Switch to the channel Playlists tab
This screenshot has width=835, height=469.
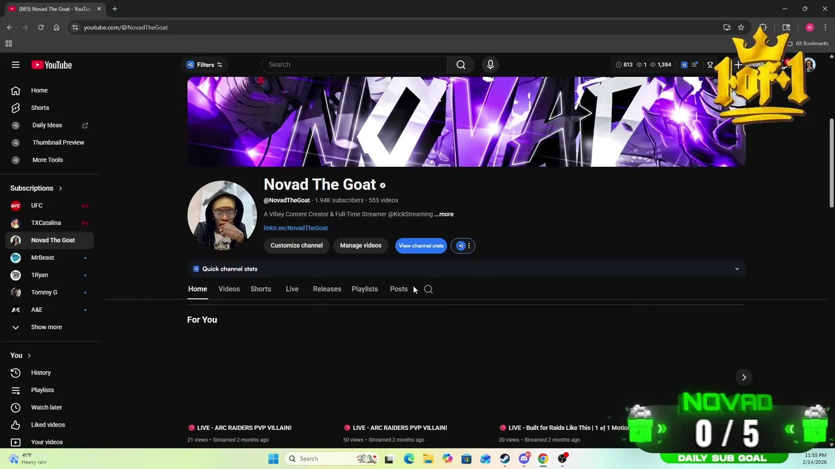365,289
